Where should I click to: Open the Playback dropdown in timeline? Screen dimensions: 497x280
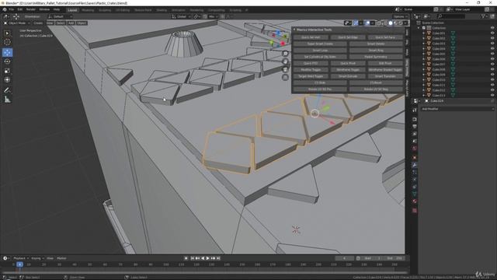tap(20, 258)
